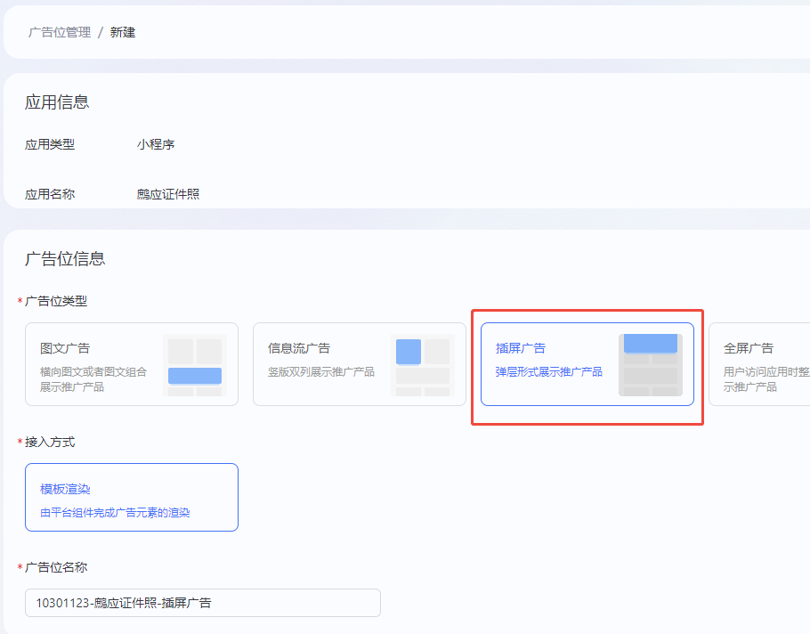Click the 广告位信息 section heading
The width and height of the screenshot is (810, 634).
(x=65, y=258)
